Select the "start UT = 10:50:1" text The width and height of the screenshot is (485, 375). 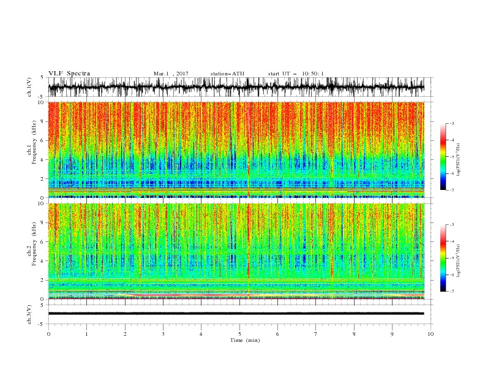coord(296,74)
